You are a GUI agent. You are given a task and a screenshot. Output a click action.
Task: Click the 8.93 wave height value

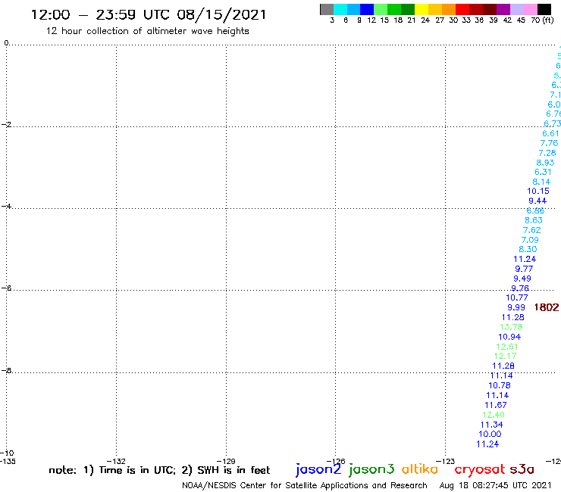click(545, 163)
